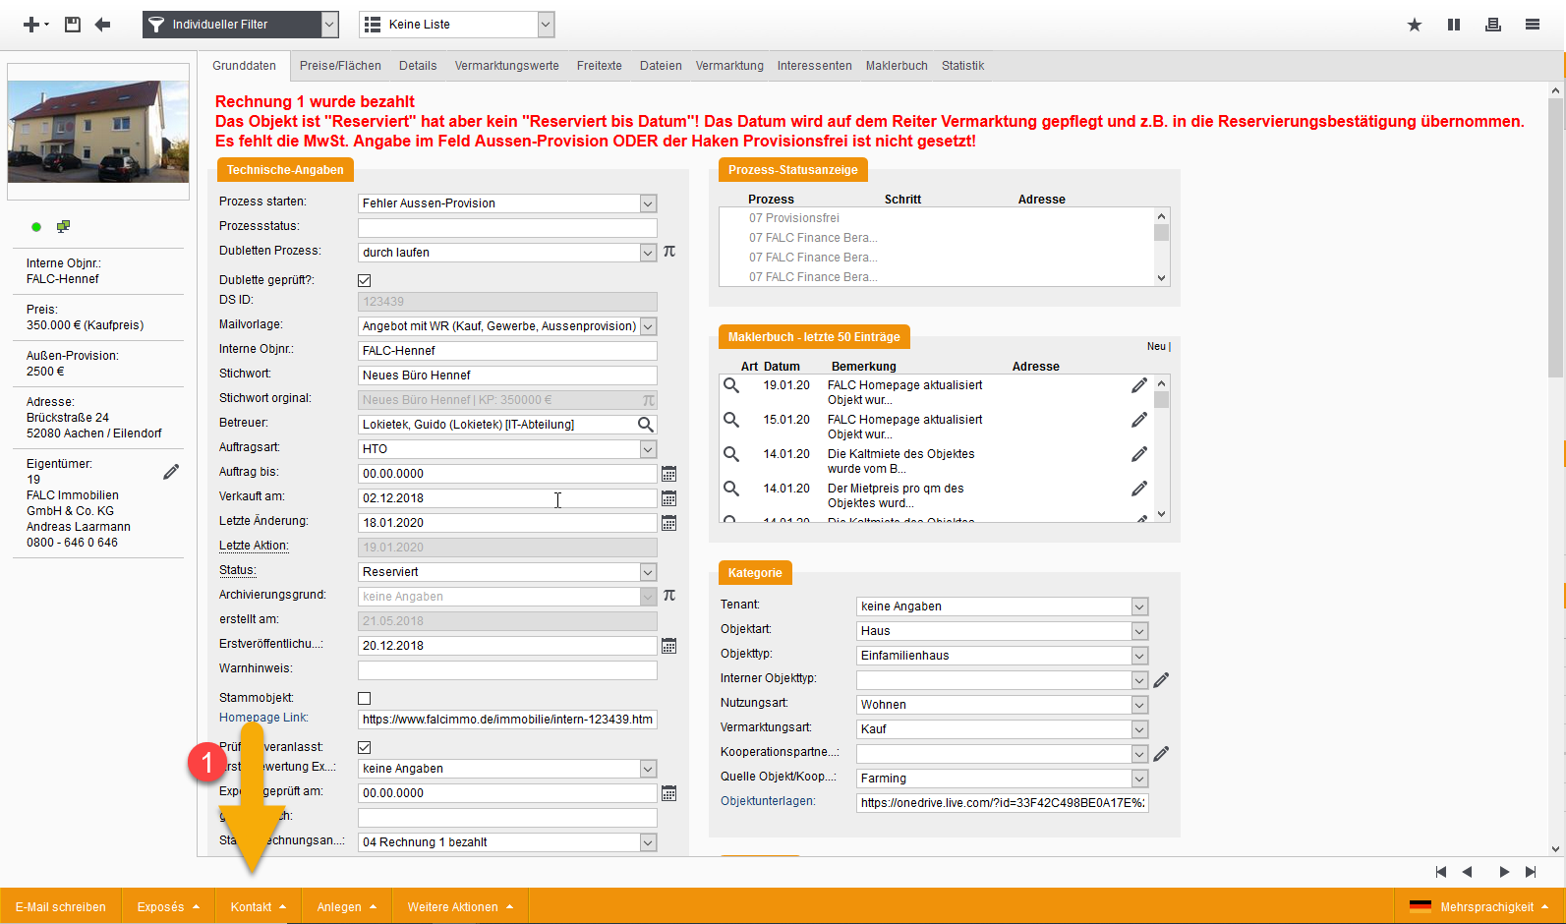Click the search magnifier in Betreuer field

coord(645,425)
